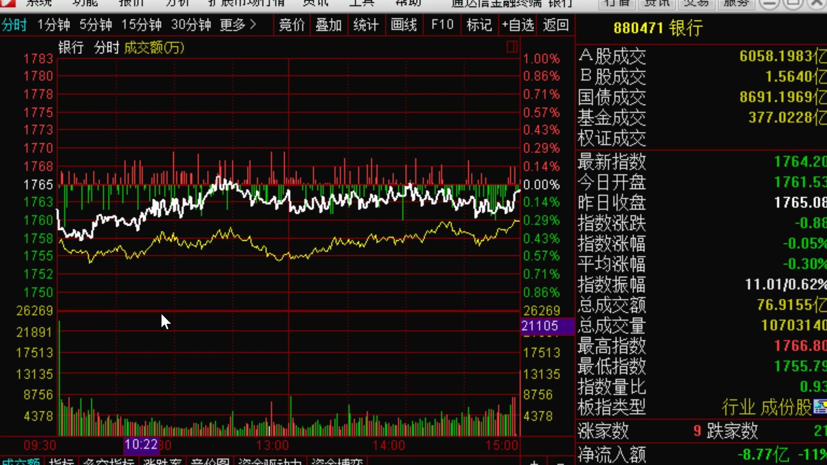Click the 指数涨跌 row label
The width and height of the screenshot is (827, 465).
[612, 223]
